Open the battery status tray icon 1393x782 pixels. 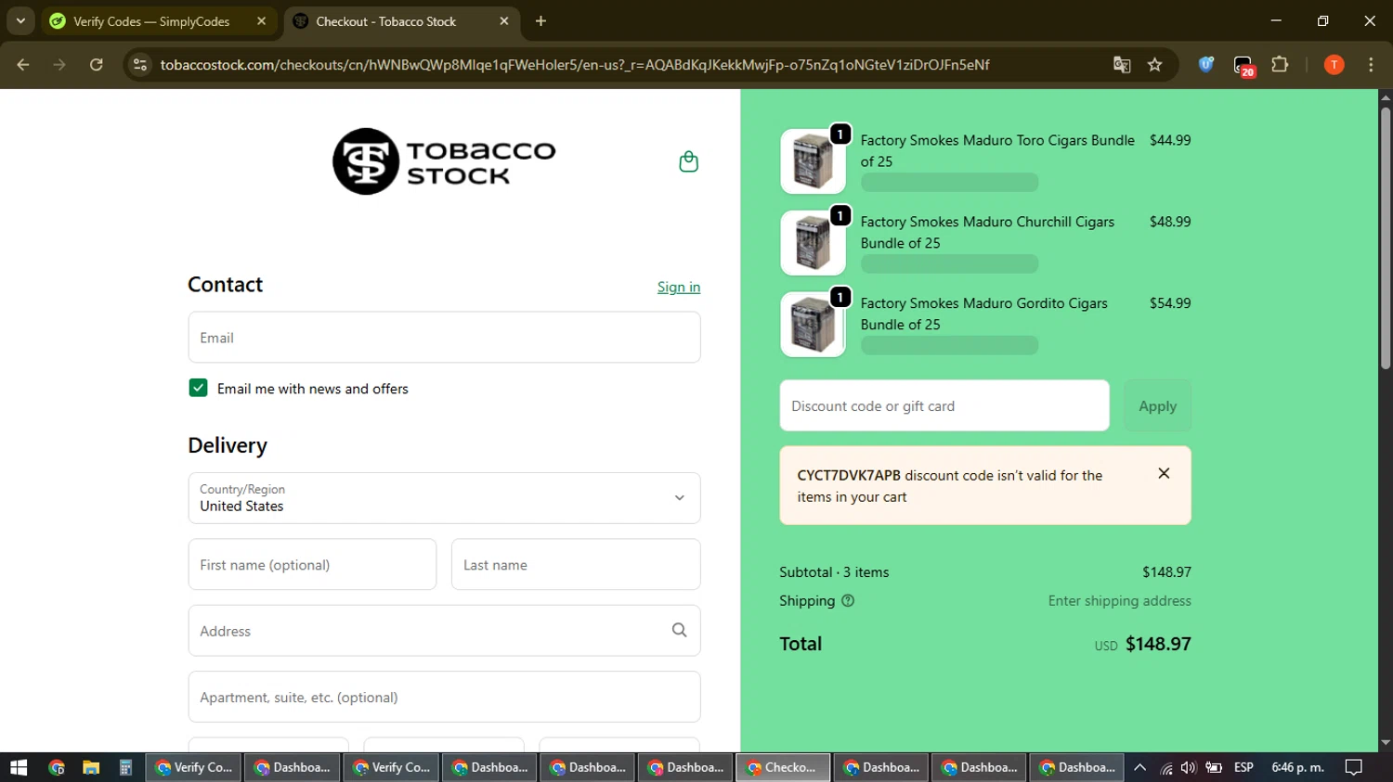(x=1213, y=767)
